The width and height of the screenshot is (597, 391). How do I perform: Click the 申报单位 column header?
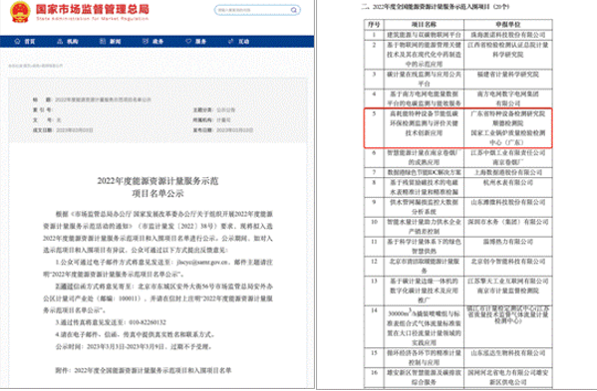tap(508, 25)
